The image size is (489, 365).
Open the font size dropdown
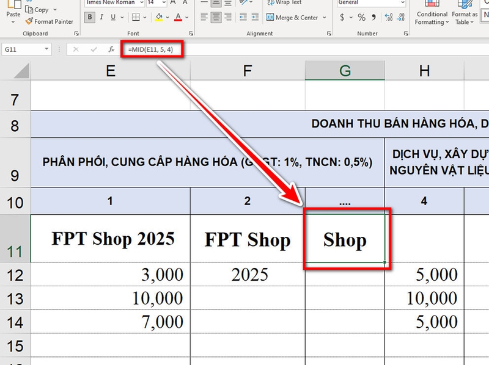(163, 4)
